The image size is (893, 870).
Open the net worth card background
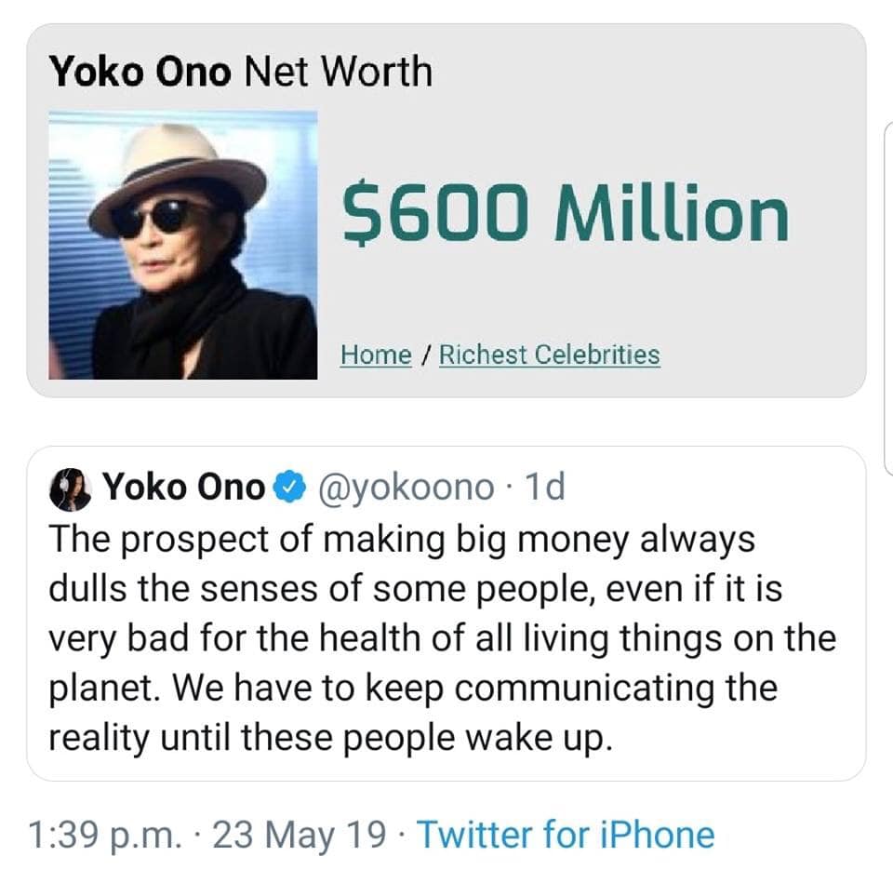click(446, 211)
